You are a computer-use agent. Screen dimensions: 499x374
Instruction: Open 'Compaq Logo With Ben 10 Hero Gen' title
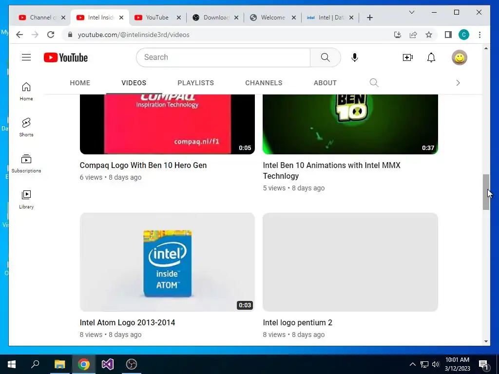pos(143,166)
